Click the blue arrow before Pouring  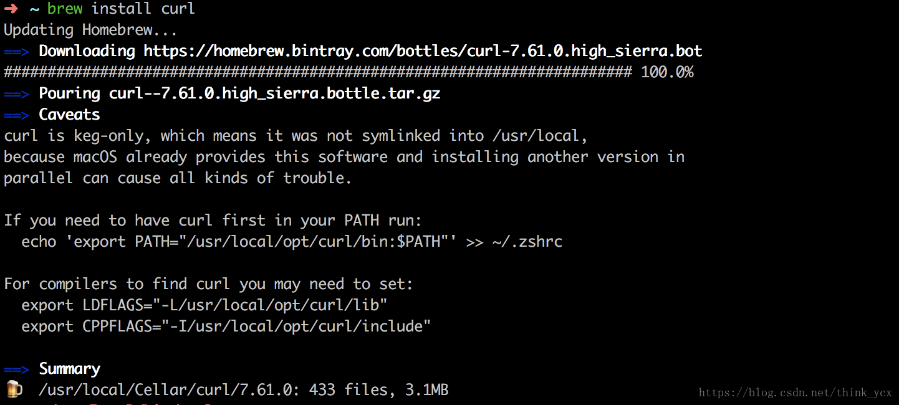[16, 93]
